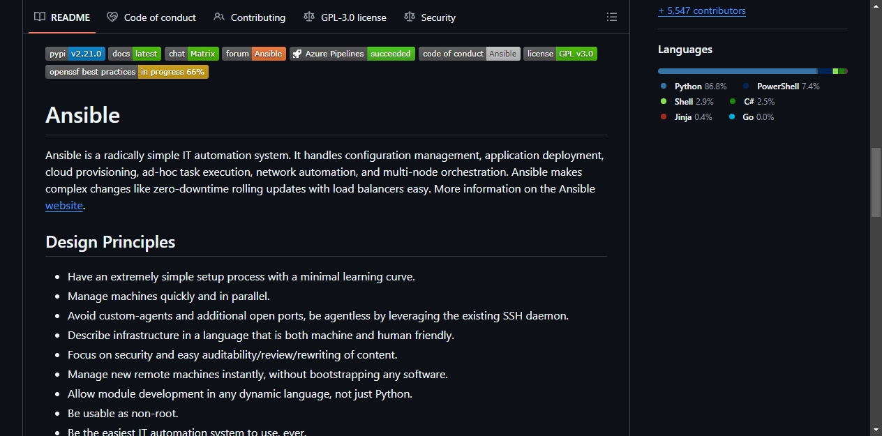Click the green C# color dot
Image resolution: width=882 pixels, height=436 pixels.
(733, 102)
